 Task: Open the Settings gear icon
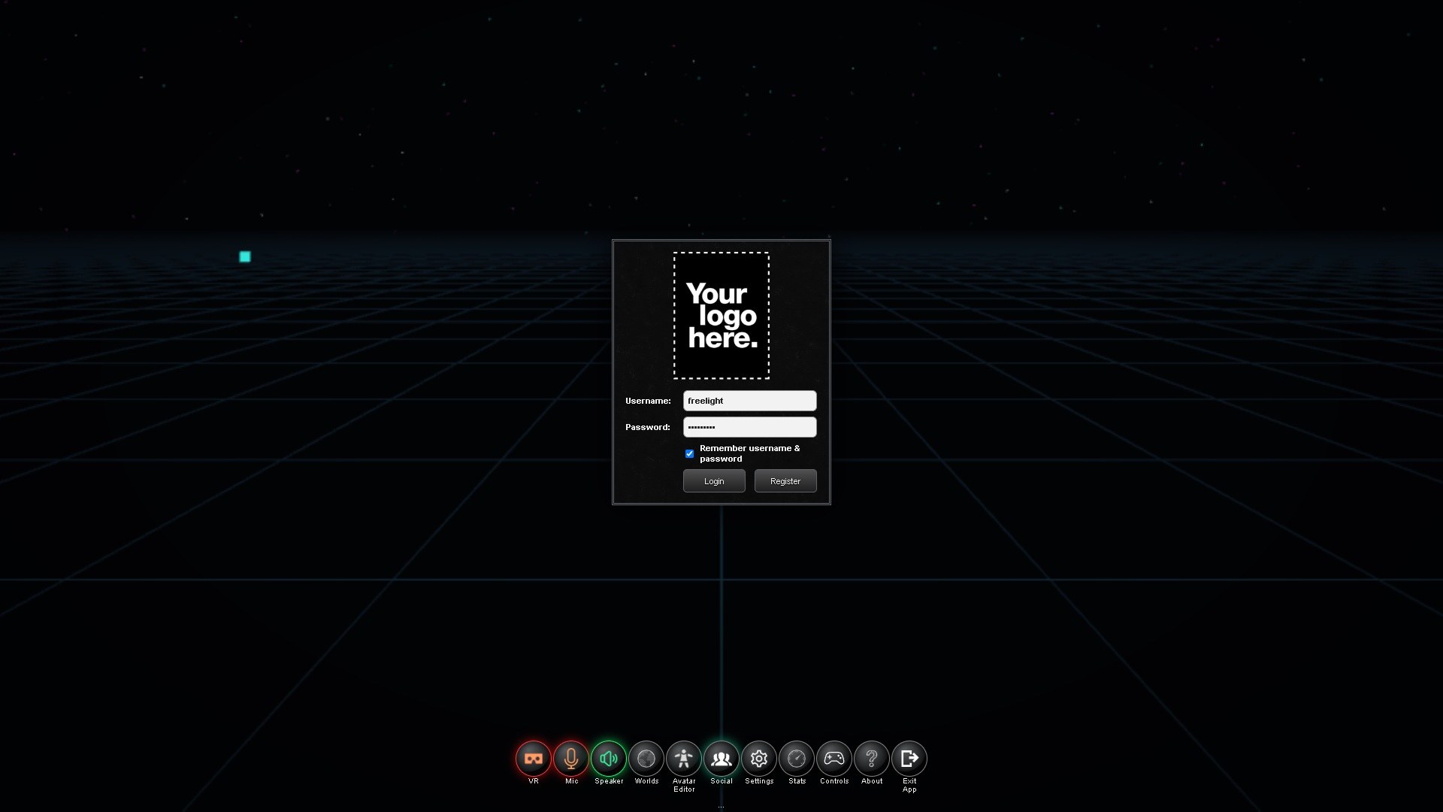[759, 759]
